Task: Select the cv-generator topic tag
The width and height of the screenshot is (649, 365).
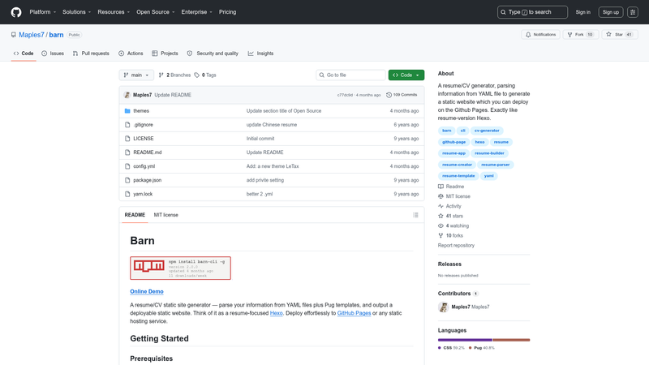Action: tap(487, 131)
